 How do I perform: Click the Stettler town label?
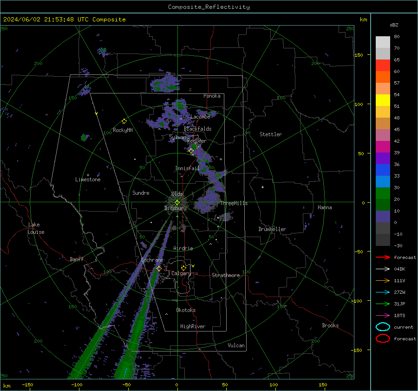[x=271, y=134]
